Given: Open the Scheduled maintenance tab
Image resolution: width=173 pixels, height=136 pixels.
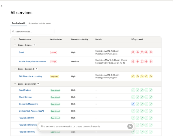Looking at the screenshot, I should (x=40, y=23).
